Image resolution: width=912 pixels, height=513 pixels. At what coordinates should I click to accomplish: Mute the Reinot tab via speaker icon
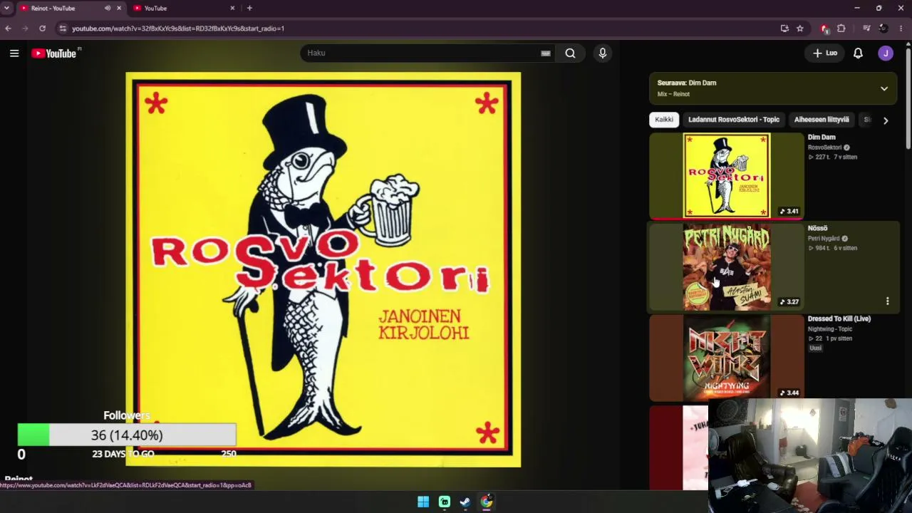pyautogui.click(x=108, y=8)
